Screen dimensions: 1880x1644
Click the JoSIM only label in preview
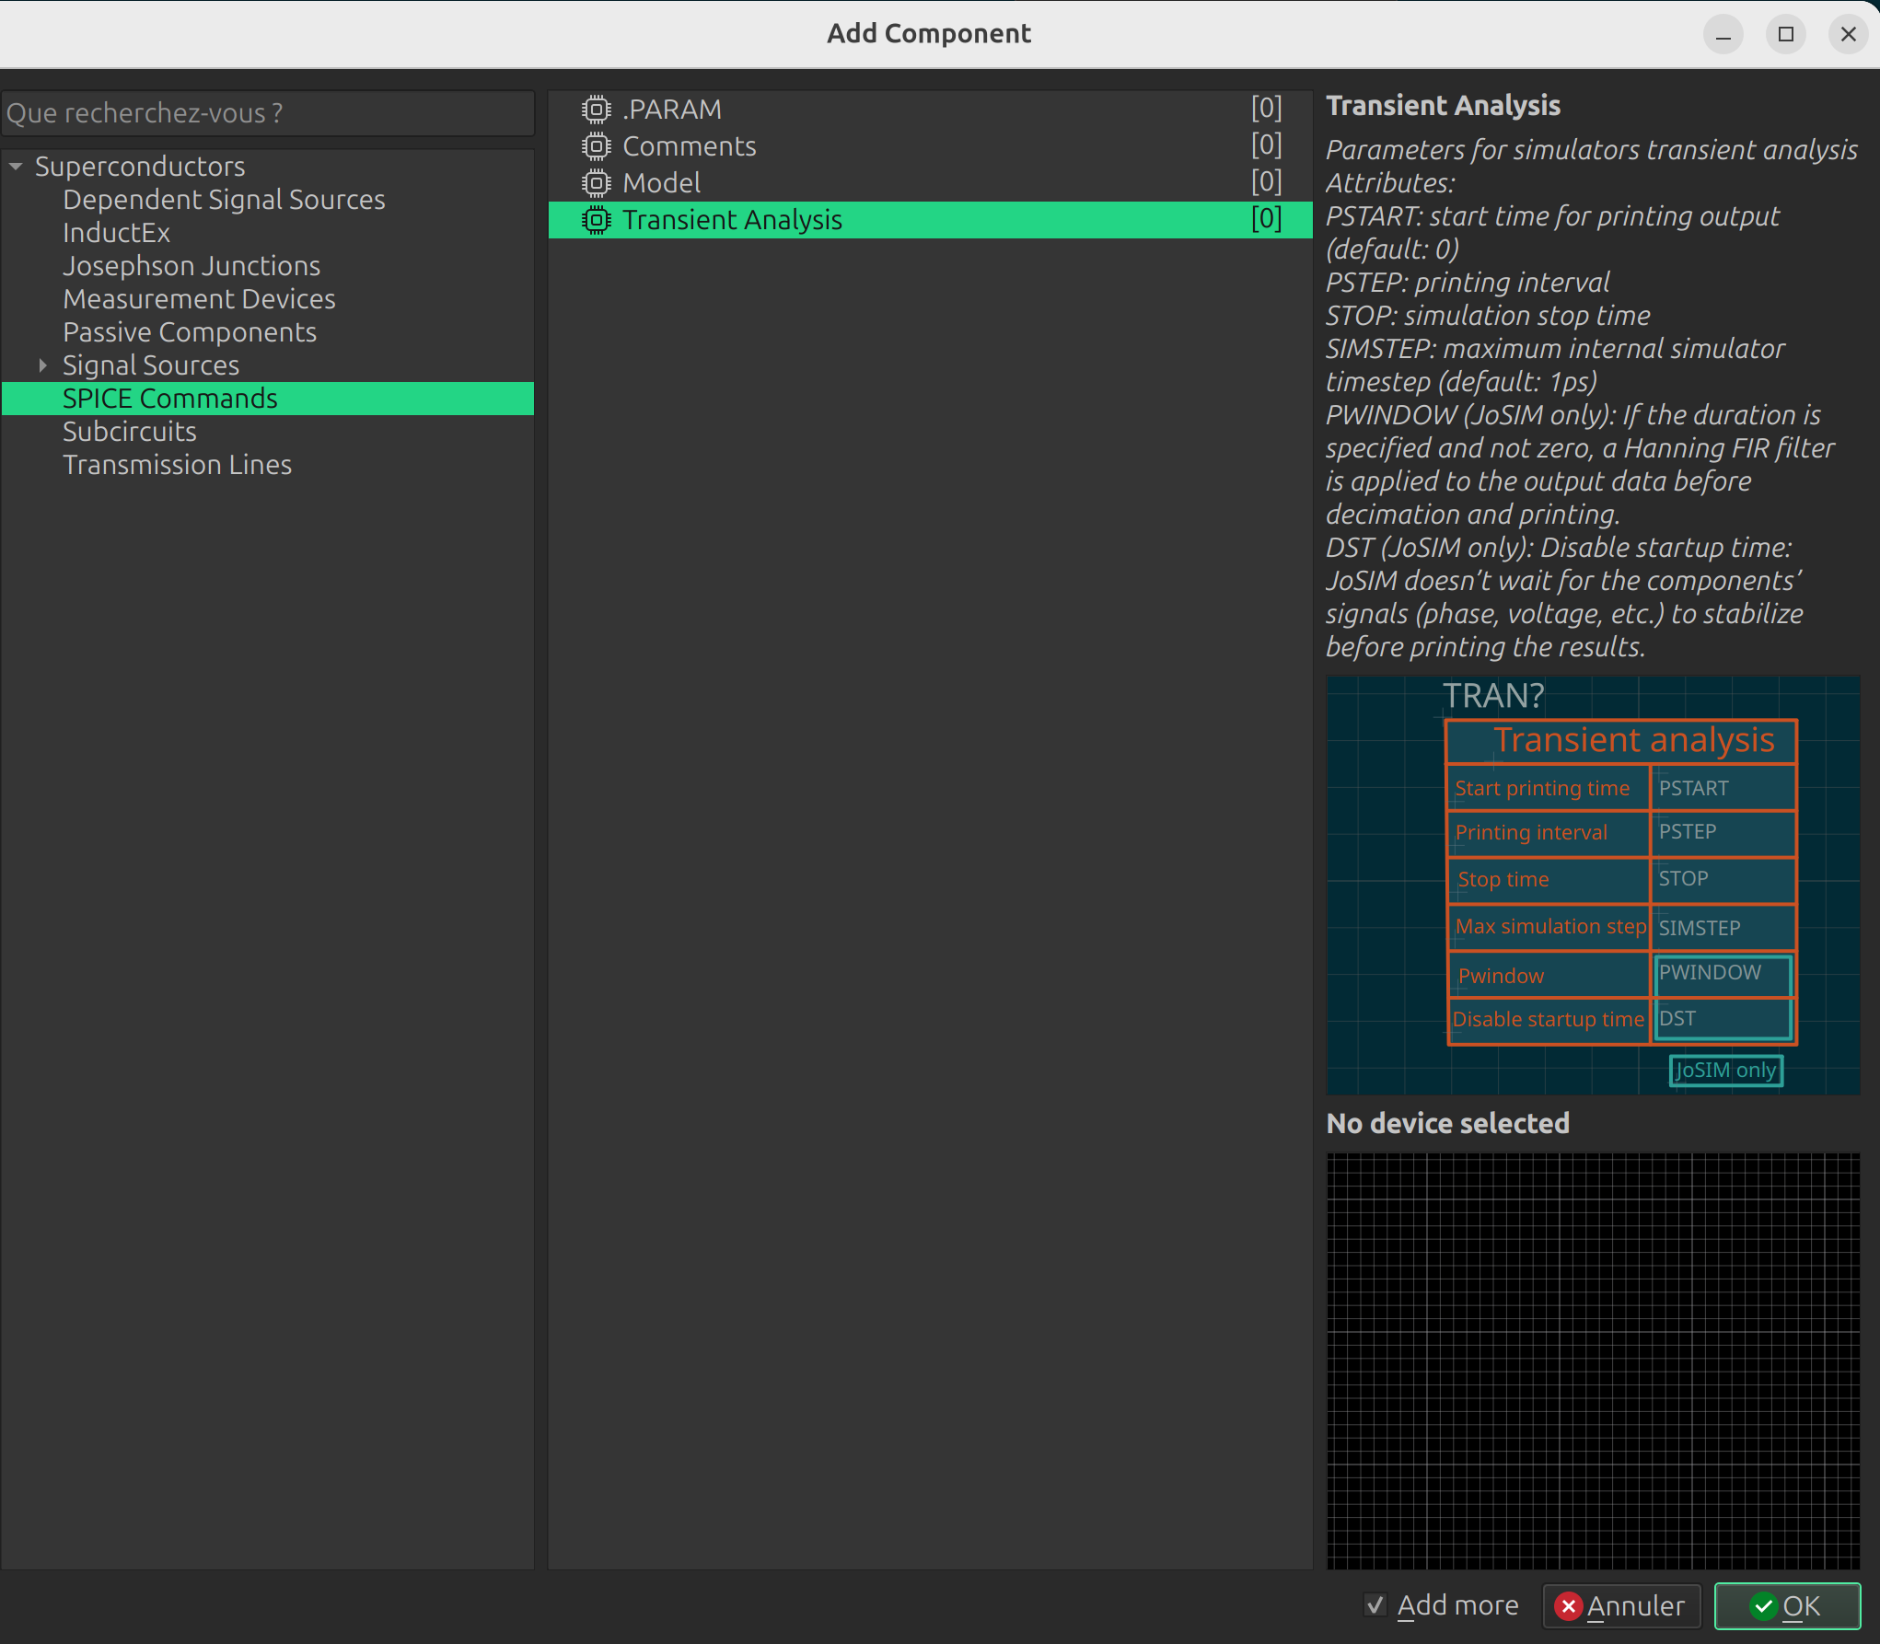coord(1726,1071)
